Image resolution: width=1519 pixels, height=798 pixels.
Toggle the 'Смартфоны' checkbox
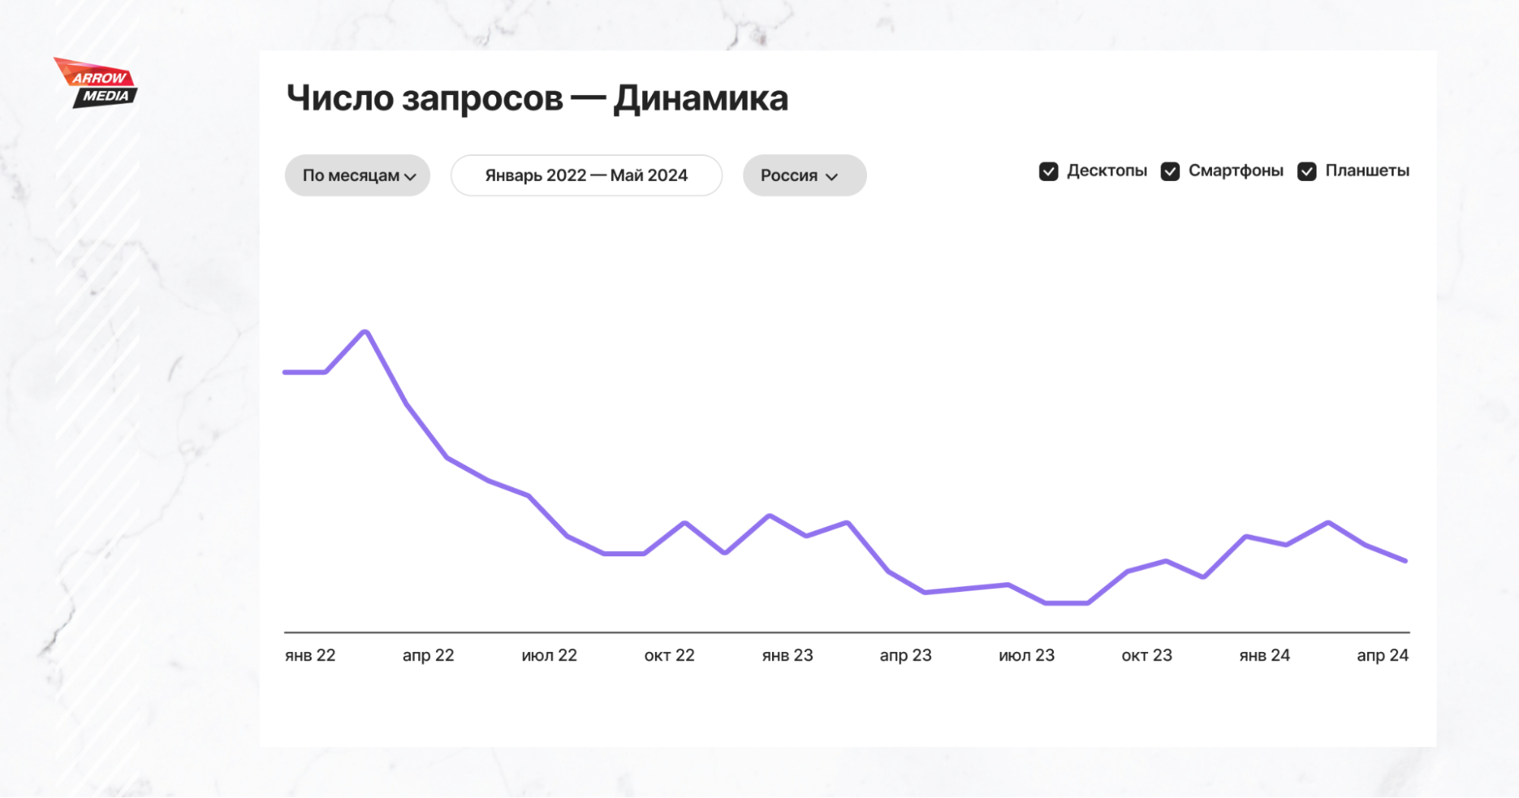click(1170, 172)
